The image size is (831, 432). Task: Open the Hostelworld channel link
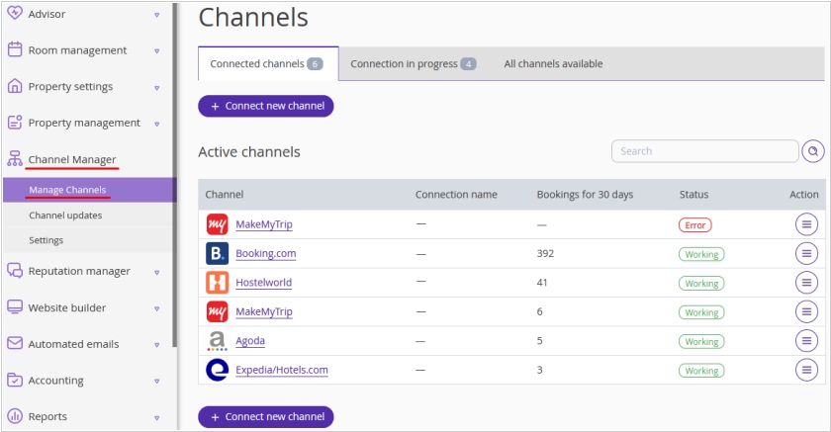click(x=263, y=283)
